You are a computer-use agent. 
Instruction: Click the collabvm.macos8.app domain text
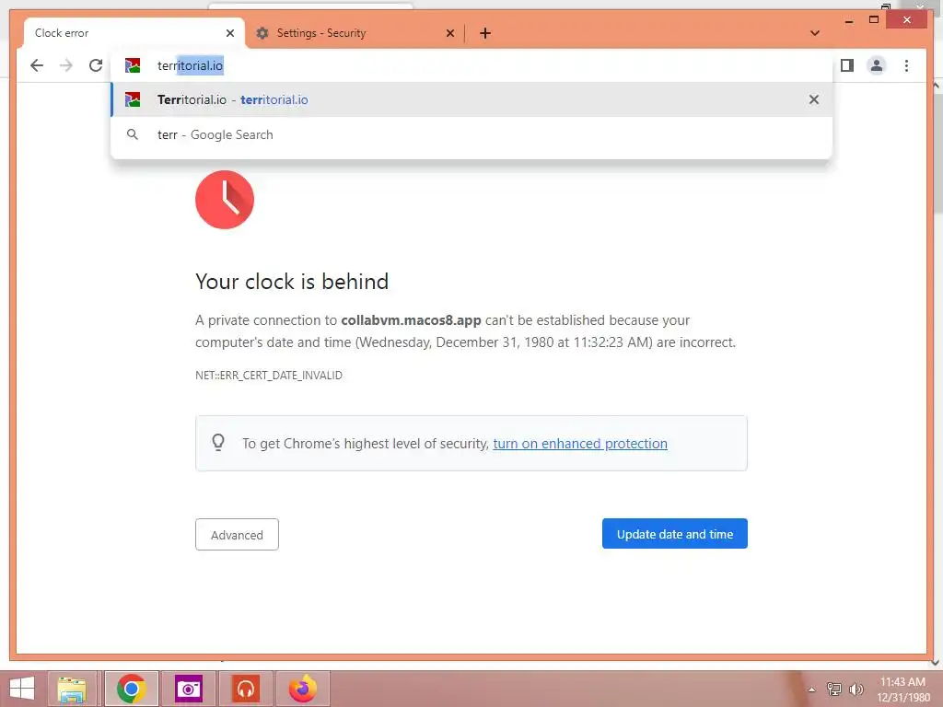pyautogui.click(x=411, y=320)
